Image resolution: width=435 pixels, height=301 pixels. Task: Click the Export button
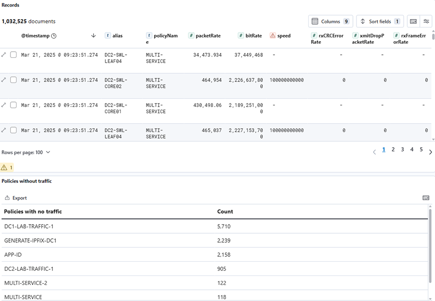(x=16, y=198)
